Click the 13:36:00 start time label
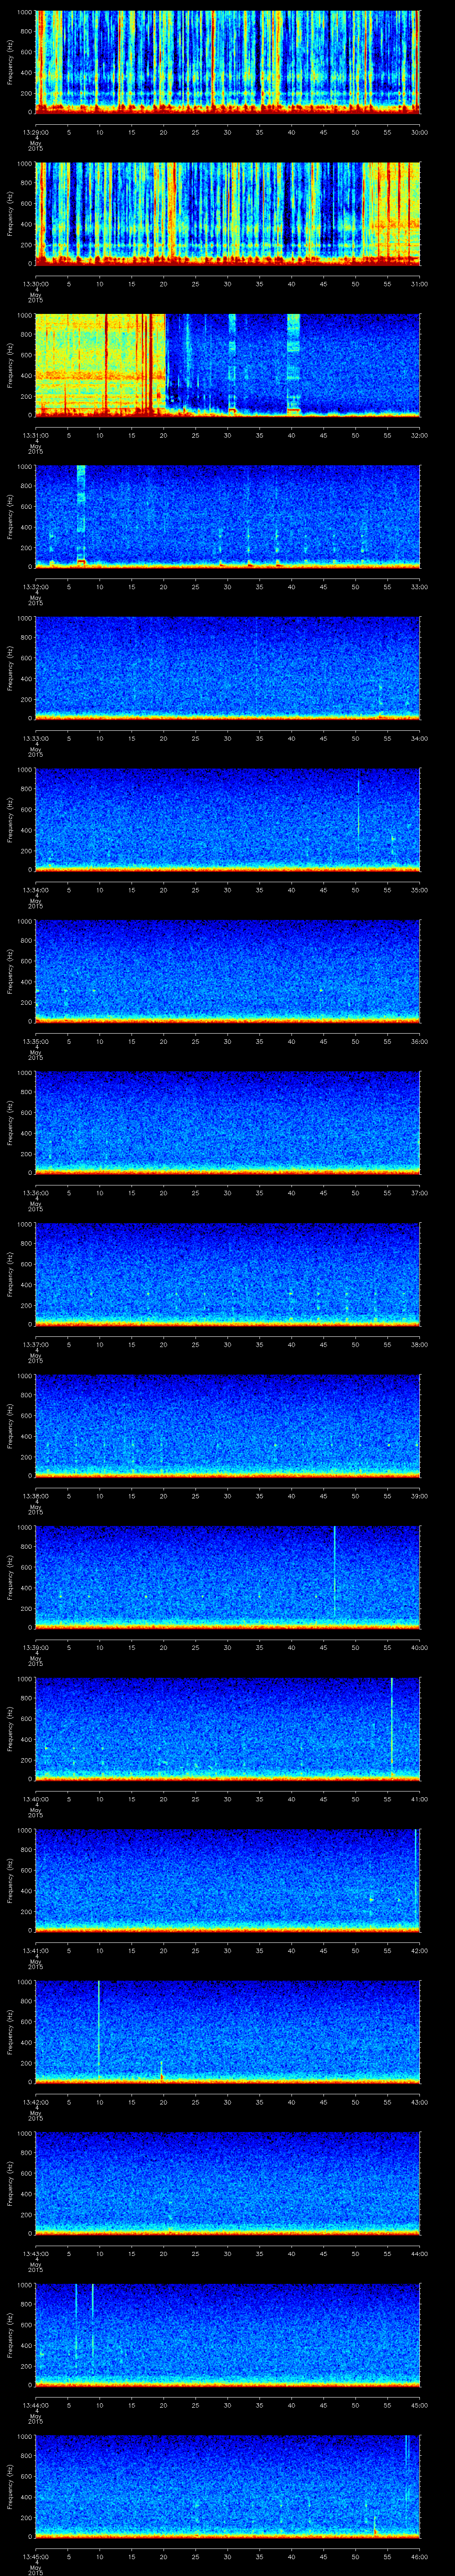This screenshot has width=455, height=2576. pyautogui.click(x=35, y=1193)
